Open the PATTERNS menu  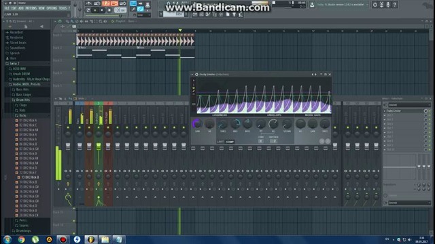pos(31,8)
